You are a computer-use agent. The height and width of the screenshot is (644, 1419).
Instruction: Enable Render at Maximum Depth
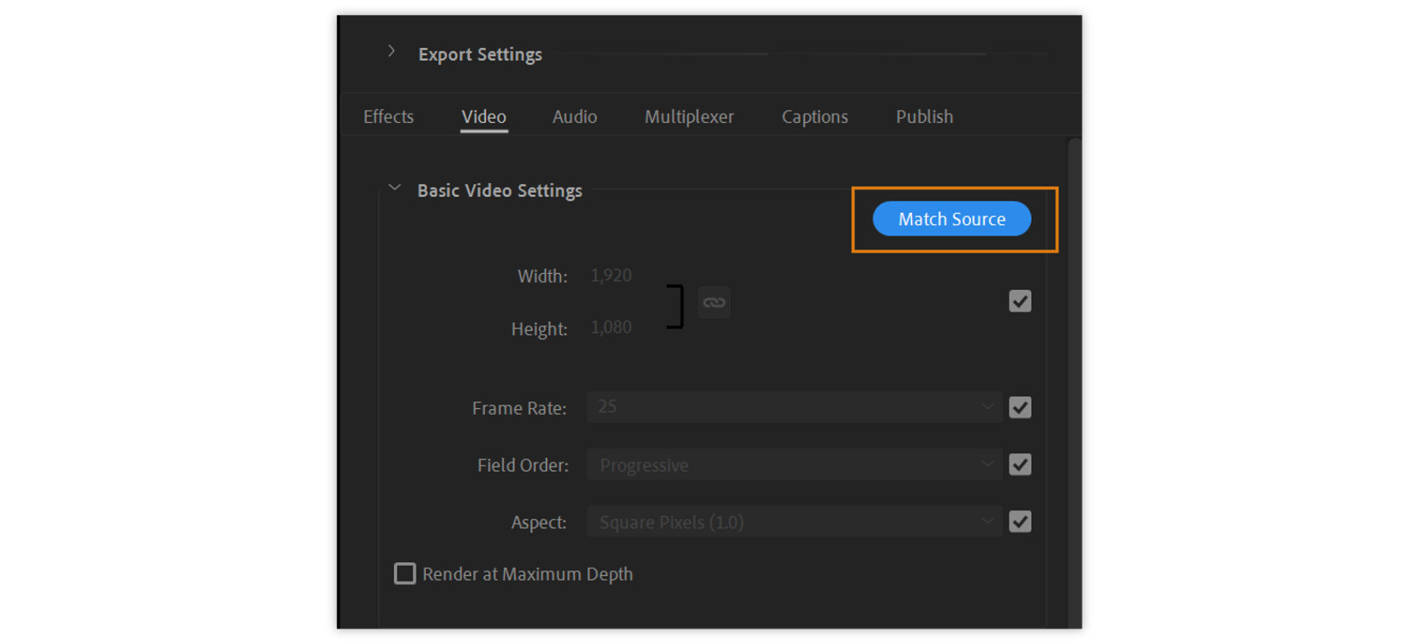point(405,574)
